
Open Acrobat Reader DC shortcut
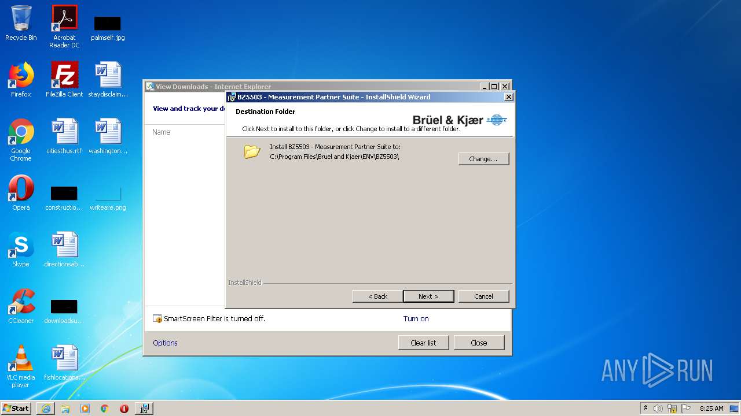pos(64,26)
